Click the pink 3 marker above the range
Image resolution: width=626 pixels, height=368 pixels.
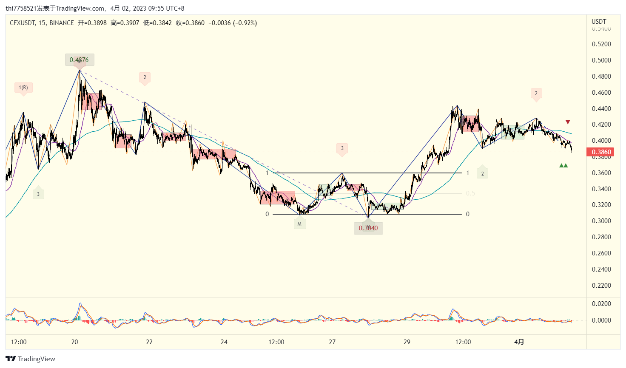[x=342, y=149]
